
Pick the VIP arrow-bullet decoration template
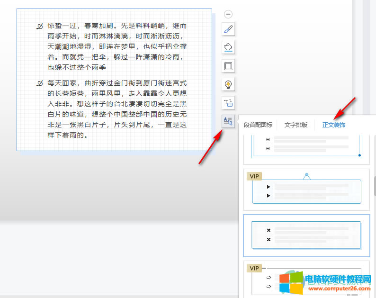[306, 280]
